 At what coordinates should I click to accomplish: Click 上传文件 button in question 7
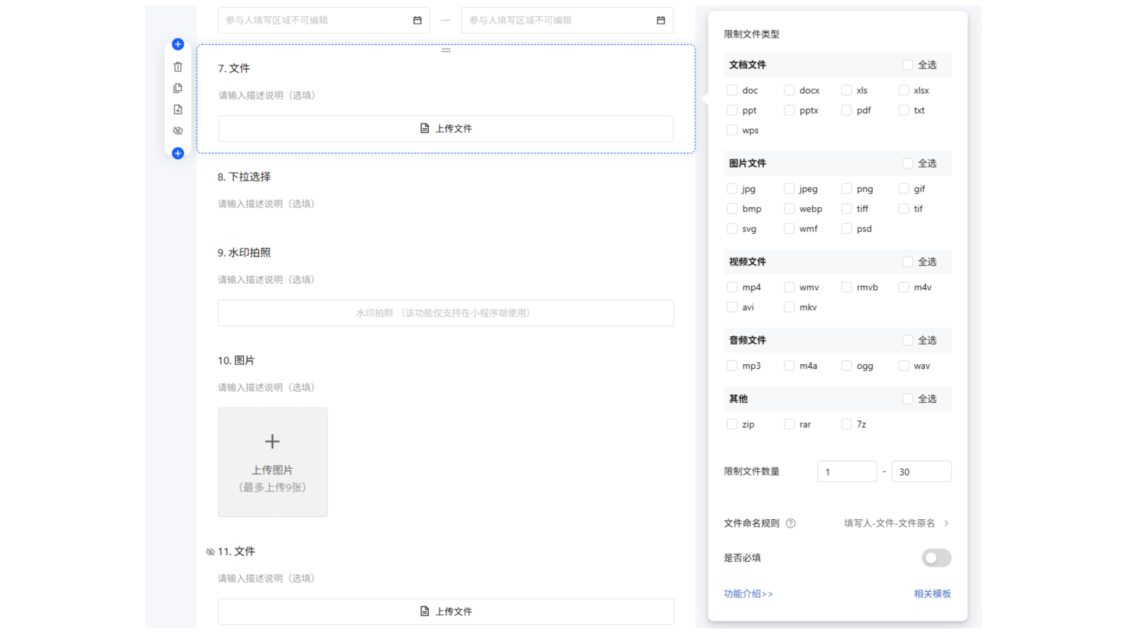click(x=446, y=129)
